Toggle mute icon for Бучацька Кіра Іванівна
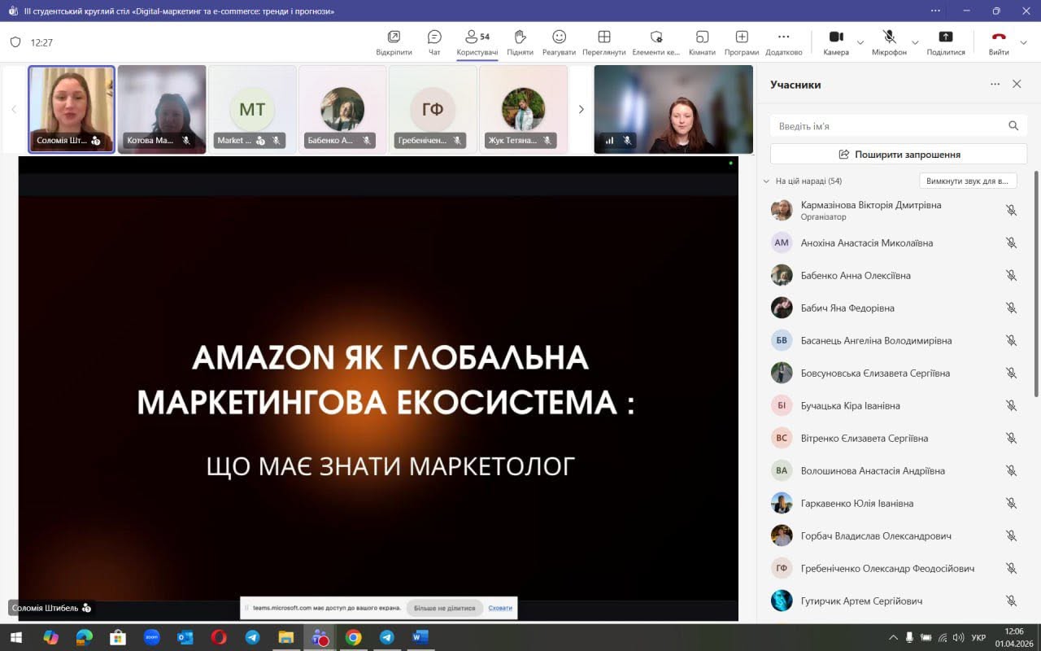 [1011, 405]
